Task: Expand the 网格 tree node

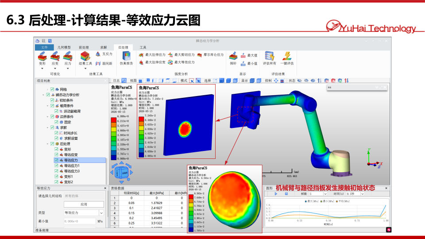Action: click(48, 89)
